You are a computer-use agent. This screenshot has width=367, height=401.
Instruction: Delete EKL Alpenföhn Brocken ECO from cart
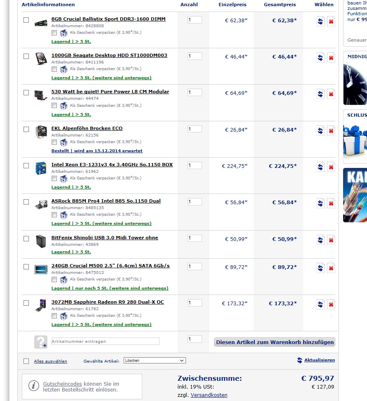[331, 131]
